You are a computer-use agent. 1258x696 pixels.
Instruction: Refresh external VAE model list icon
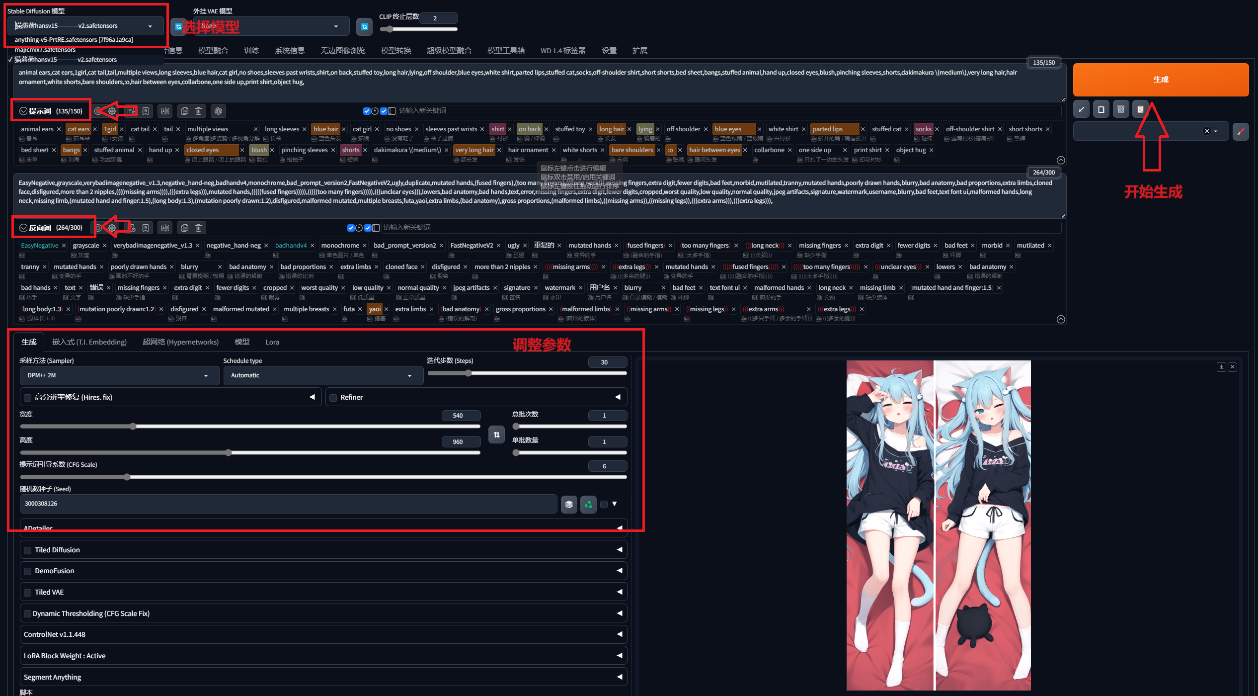(364, 26)
